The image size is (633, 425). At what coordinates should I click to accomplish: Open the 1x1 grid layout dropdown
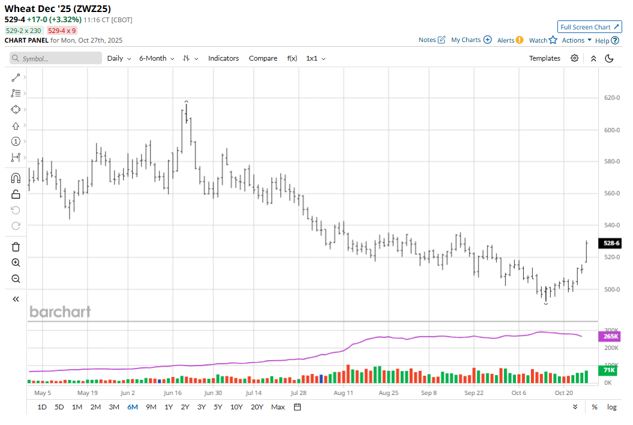[316, 58]
